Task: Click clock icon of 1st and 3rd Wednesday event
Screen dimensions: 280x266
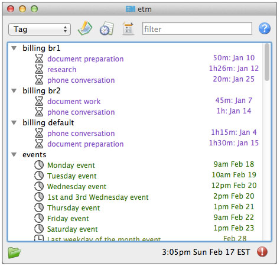Action: 39,197
